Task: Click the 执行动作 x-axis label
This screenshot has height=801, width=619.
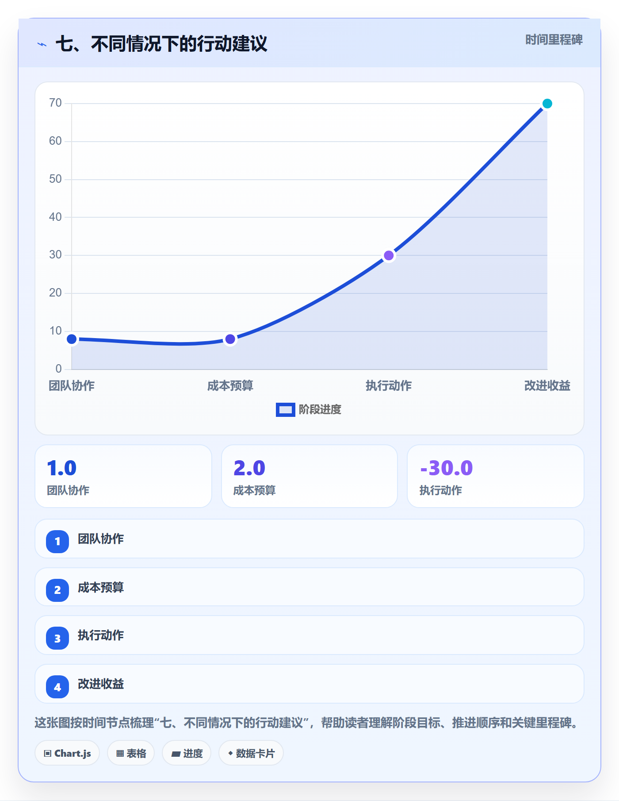Action: click(x=389, y=386)
